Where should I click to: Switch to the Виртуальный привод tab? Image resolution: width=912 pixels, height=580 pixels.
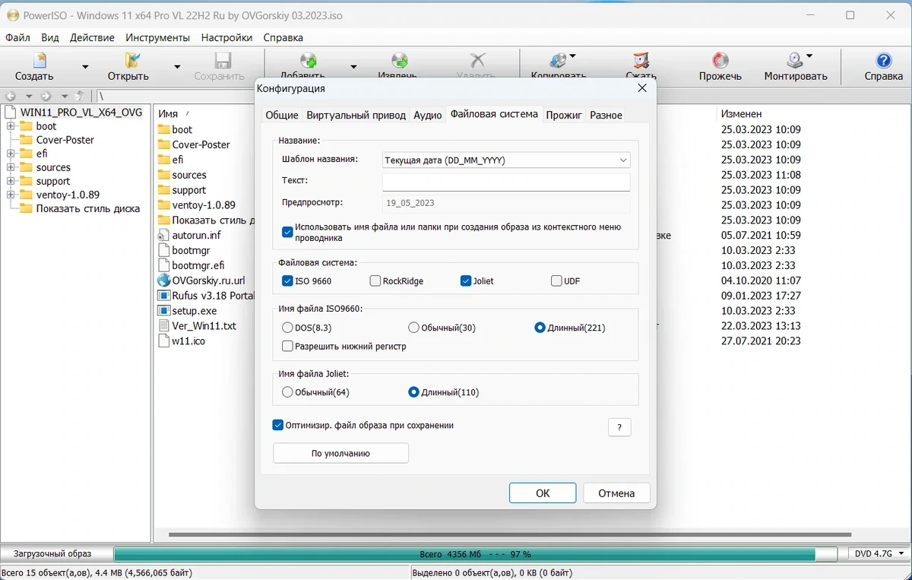tap(356, 115)
